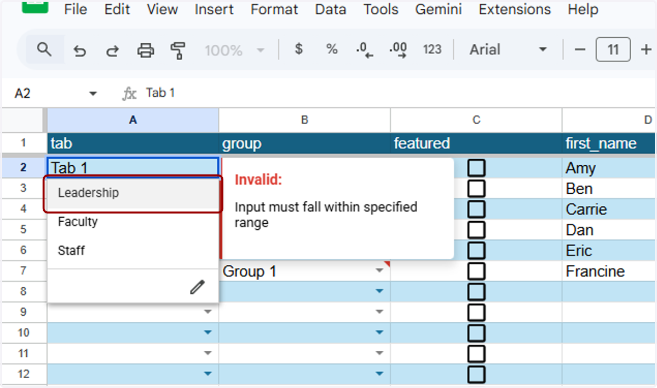The image size is (657, 388).
Task: Print the spreadsheet
Action: [x=146, y=50]
